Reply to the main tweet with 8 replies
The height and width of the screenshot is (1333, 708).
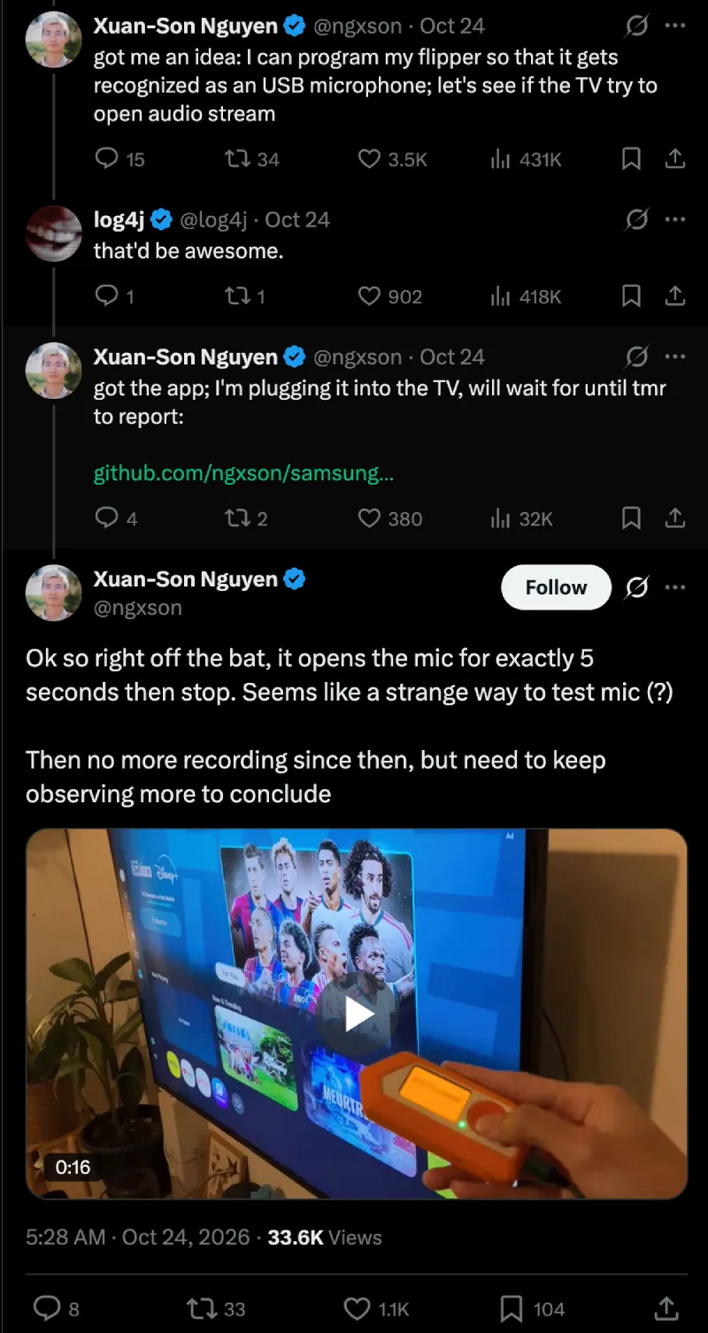click(x=56, y=1309)
